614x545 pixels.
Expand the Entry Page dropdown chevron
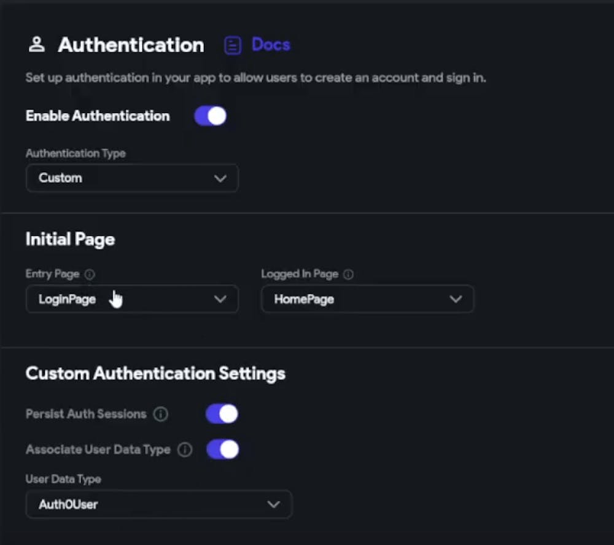[x=221, y=299]
